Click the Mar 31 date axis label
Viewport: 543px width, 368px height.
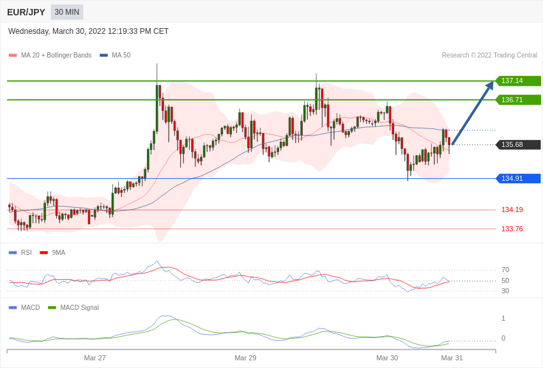click(x=452, y=358)
